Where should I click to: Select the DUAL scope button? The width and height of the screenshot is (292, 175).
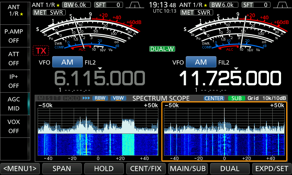pyautogui.click(x=230, y=168)
